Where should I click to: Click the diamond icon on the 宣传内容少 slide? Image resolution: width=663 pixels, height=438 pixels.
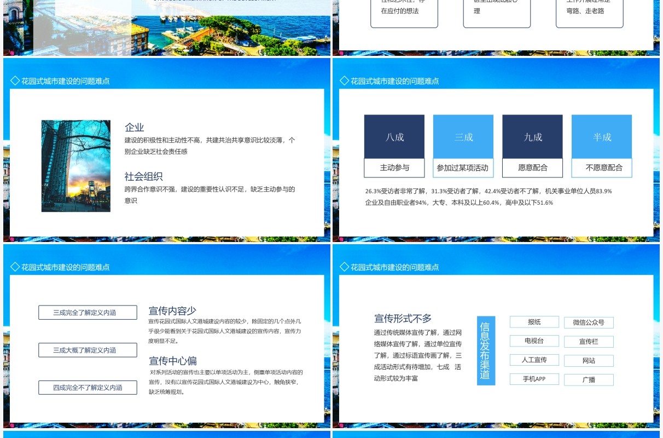15,267
